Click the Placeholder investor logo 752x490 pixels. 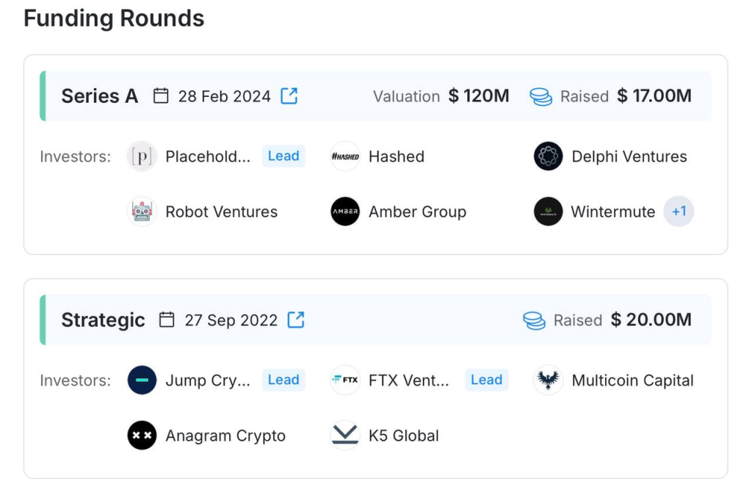point(142,156)
